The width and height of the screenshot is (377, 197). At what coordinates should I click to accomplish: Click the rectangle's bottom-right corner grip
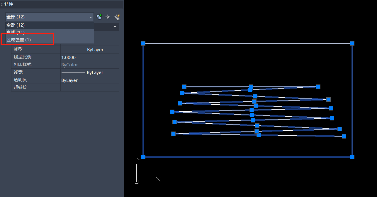pos(352,157)
